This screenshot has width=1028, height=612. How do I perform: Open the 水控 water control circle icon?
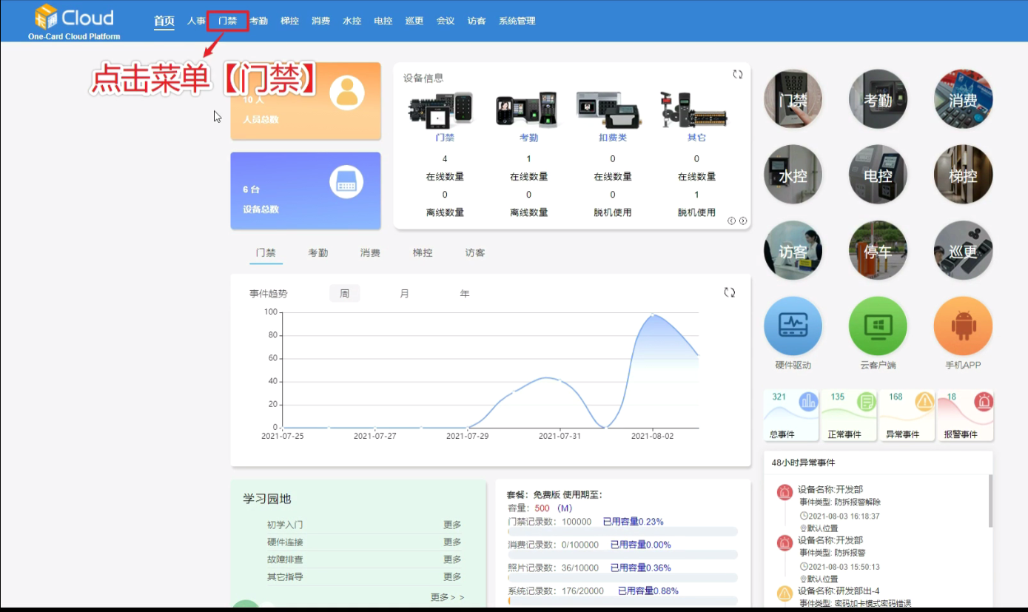point(793,175)
